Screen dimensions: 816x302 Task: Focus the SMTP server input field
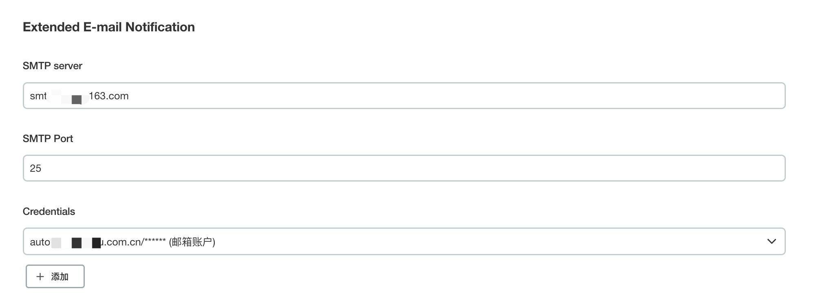tap(404, 96)
